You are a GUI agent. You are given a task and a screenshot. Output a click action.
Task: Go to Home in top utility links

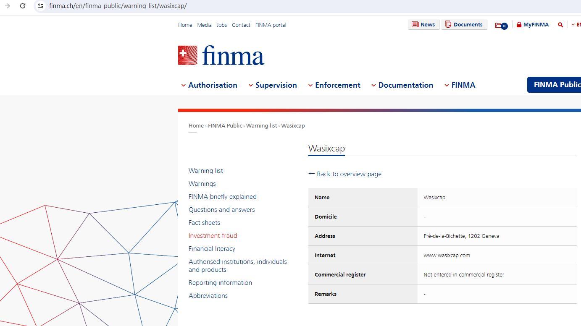pyautogui.click(x=185, y=25)
